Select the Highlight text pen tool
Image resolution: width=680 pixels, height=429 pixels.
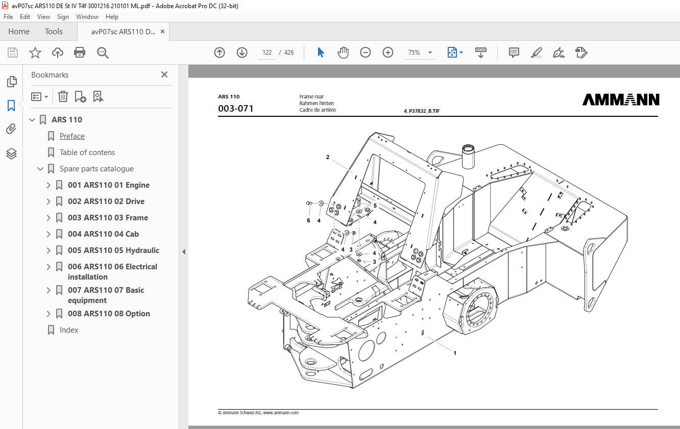(536, 53)
